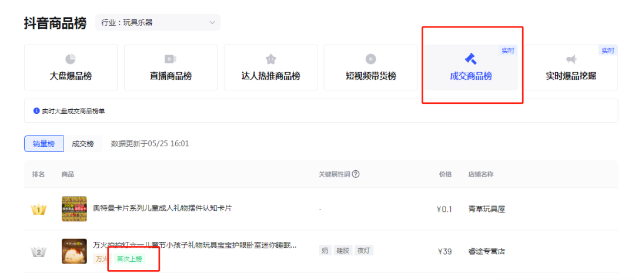Image resolution: width=635 pixels, height=280 pixels.
Task: Click the ¥0.1 price value
Action: click(444, 210)
